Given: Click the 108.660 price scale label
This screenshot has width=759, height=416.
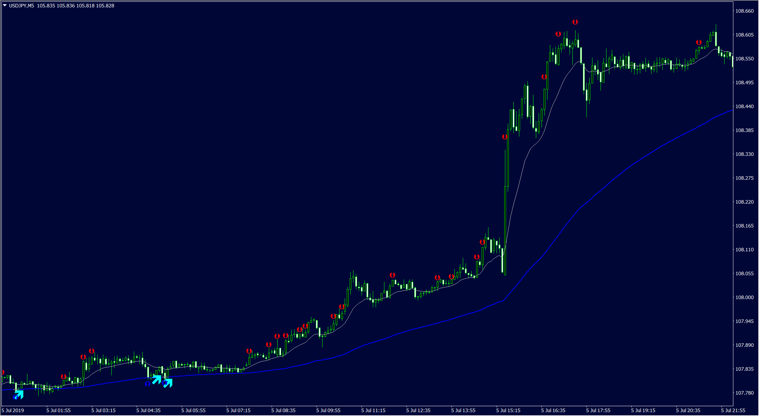Looking at the screenshot, I should 745,11.
